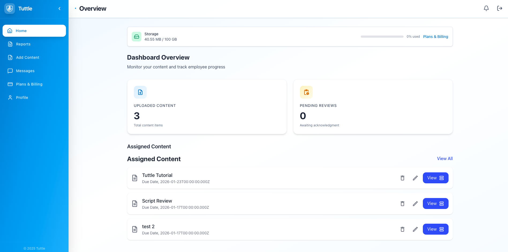Viewport: 508px width, 252px height.
Task: Click the storage usage progress bar
Action: click(382, 37)
